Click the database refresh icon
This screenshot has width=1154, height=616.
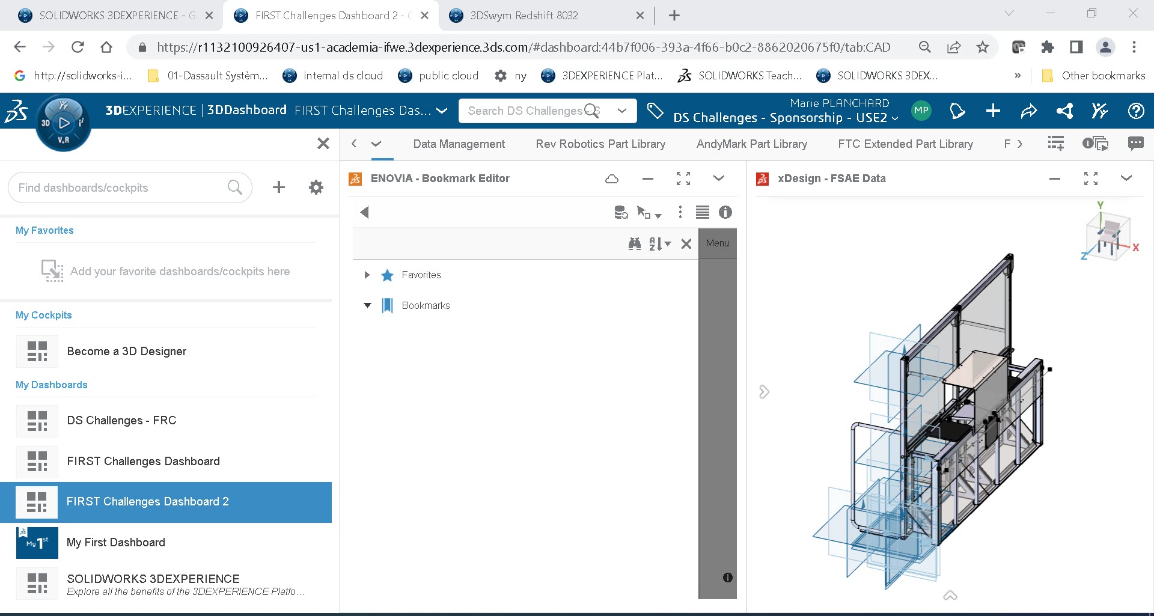[x=621, y=212]
